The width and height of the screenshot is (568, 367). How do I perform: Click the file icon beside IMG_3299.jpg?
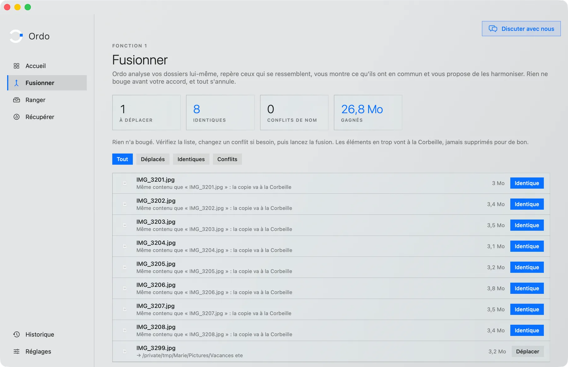[125, 352]
